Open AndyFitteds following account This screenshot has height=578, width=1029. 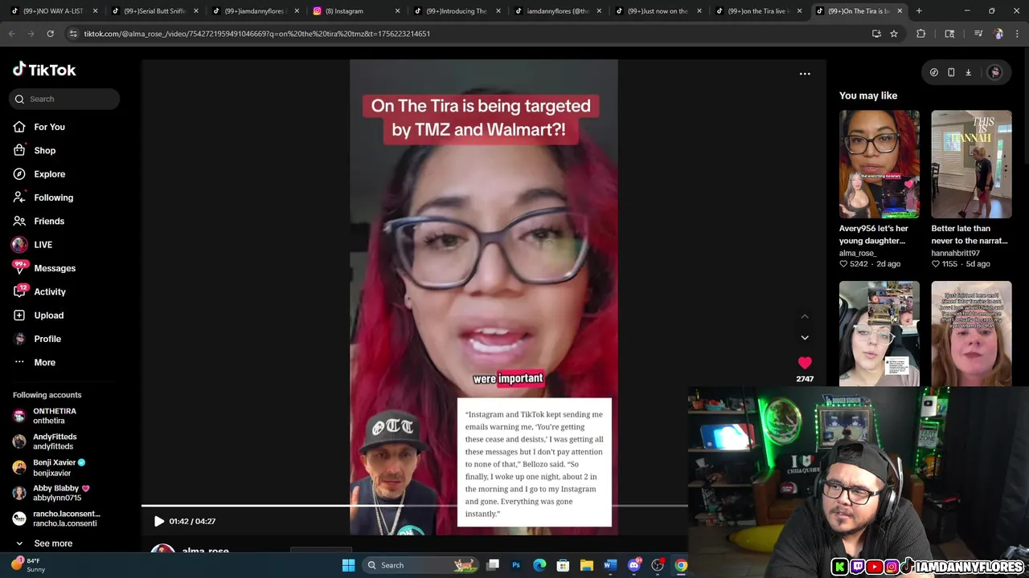click(x=55, y=442)
